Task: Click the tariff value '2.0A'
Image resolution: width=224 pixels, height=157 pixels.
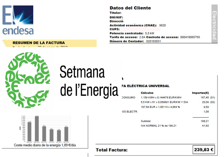Action: [142, 37]
